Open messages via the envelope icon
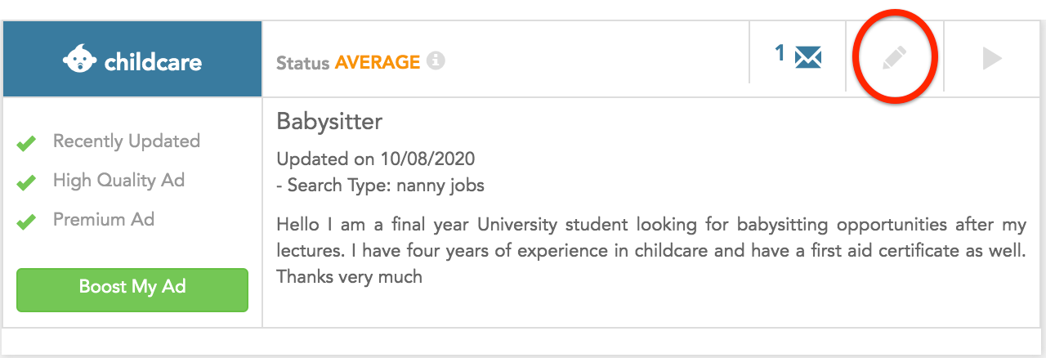The width and height of the screenshot is (1046, 358). pos(808,58)
